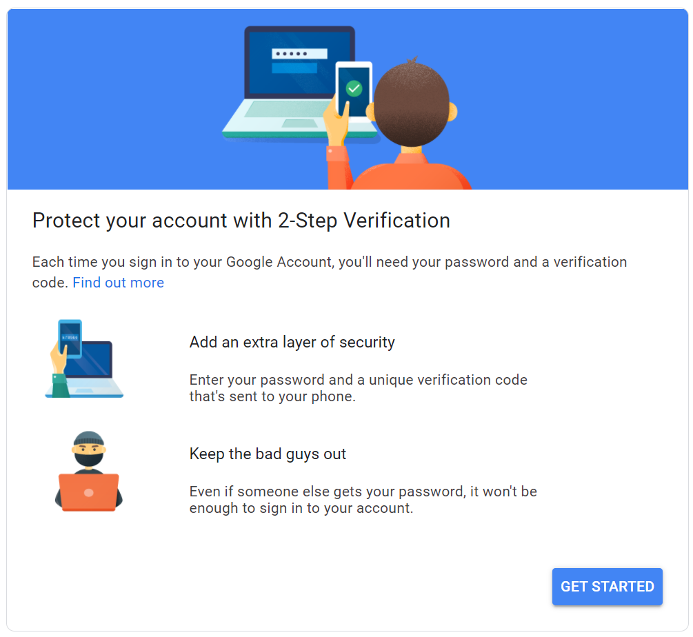Viewport: 693px width, 637px height.
Task: Click the Protect your account with 2-Step Verification heading
Action: click(x=241, y=221)
